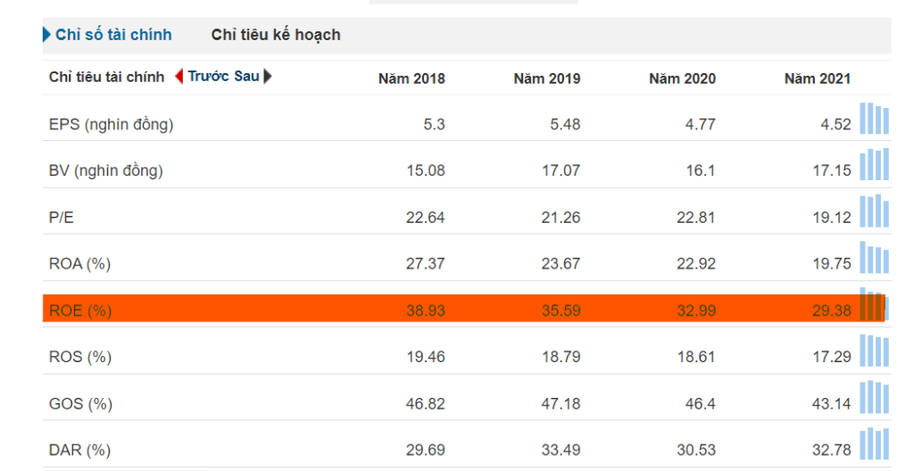Image resolution: width=914 pixels, height=471 pixels.
Task: Click the red Trước left arrow
Action: pyautogui.click(x=179, y=77)
